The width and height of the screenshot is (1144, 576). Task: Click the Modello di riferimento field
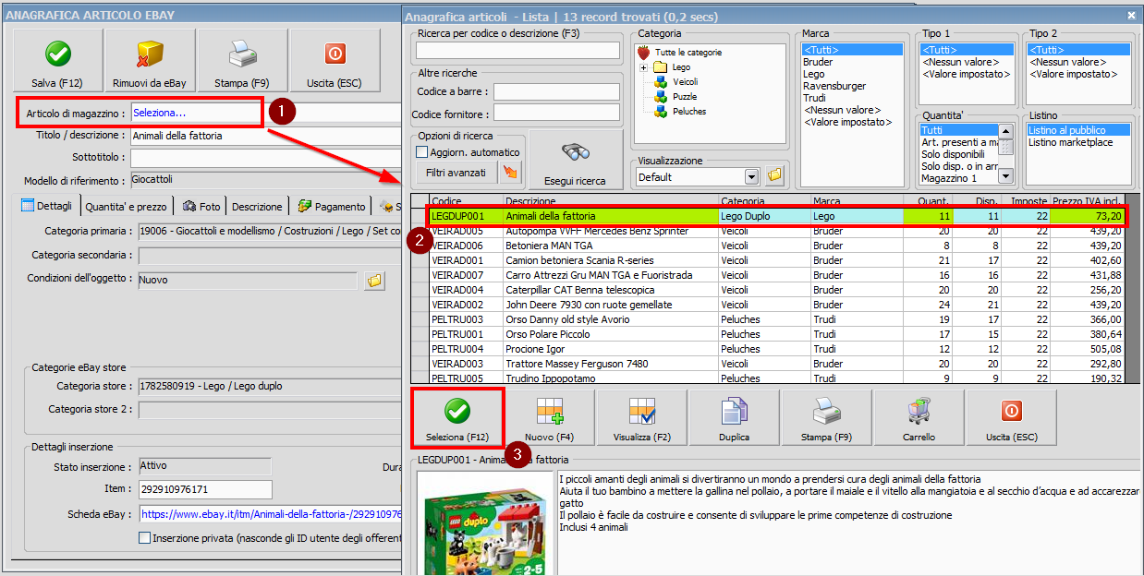[x=266, y=180]
